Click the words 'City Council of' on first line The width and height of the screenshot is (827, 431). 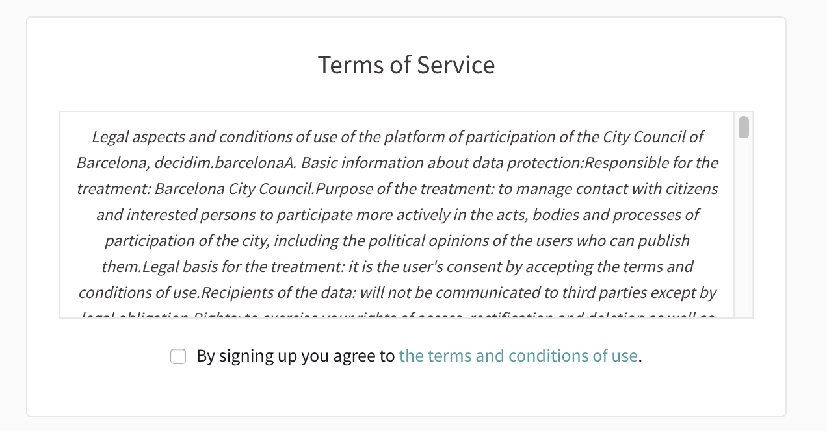coord(653,137)
